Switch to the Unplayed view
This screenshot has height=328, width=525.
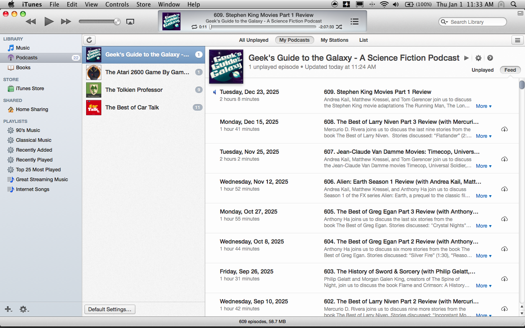[x=482, y=70]
